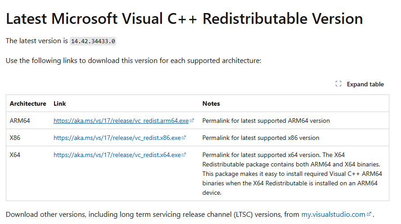Click the x86 permalink notes text
Screen dimensions: 401x224
tap(261, 138)
